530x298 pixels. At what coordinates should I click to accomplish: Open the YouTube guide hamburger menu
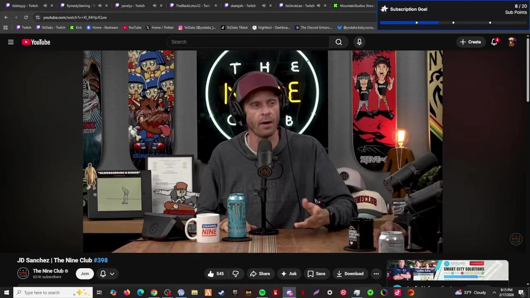click(11, 42)
